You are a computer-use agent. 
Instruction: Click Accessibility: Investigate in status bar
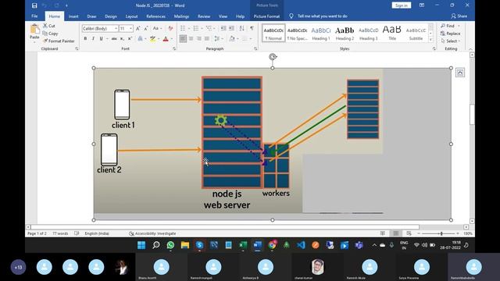point(152,233)
